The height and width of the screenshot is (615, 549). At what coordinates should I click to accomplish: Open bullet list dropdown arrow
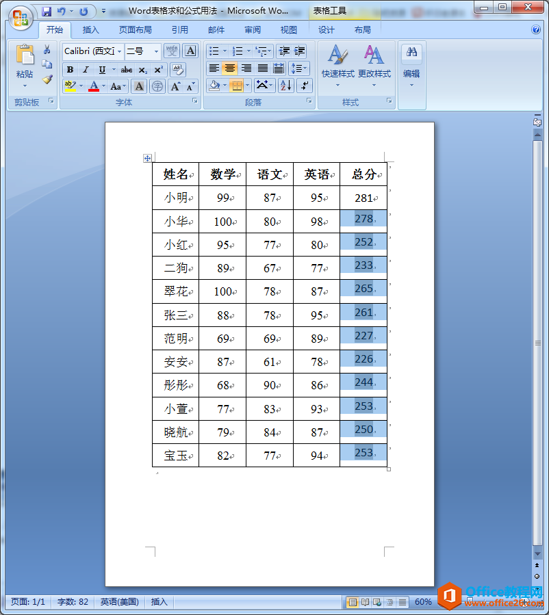coord(225,51)
